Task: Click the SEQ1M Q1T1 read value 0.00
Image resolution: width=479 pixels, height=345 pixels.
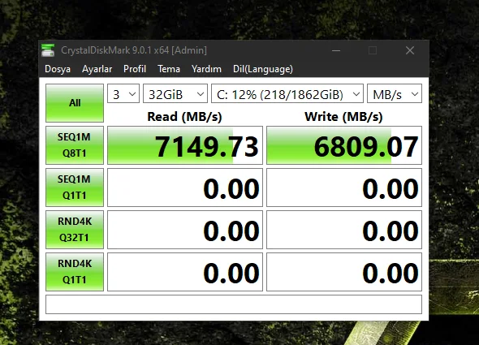Action: [185, 188]
